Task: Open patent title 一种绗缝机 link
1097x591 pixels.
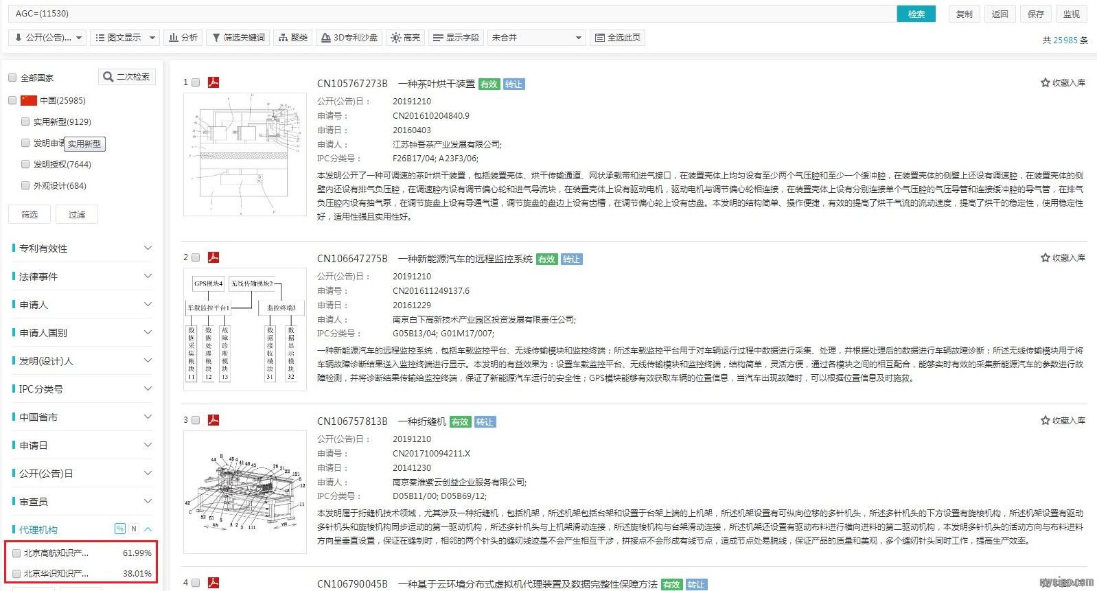Action: (422, 421)
